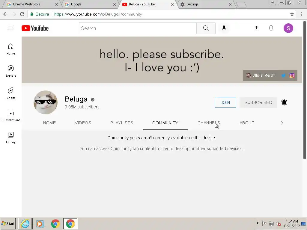
Task: Click the page vertical scrollbar thumb
Action: pos(305,90)
